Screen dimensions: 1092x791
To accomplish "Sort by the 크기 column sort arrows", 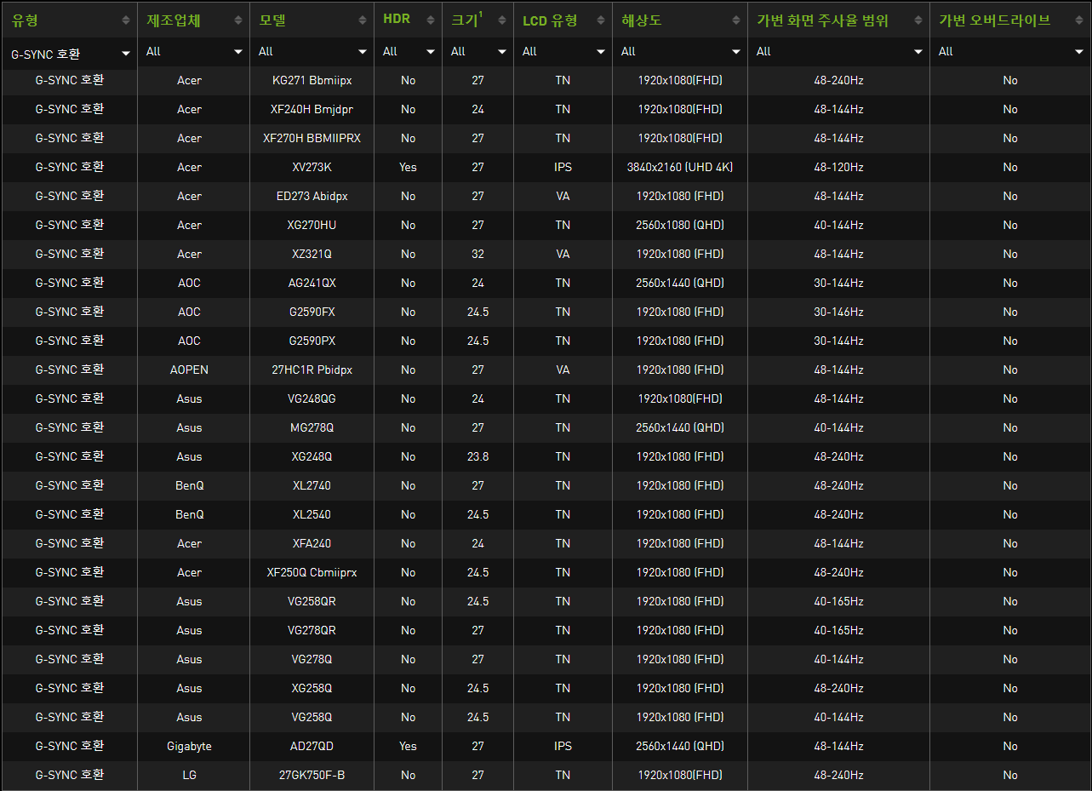I will pyautogui.click(x=502, y=20).
